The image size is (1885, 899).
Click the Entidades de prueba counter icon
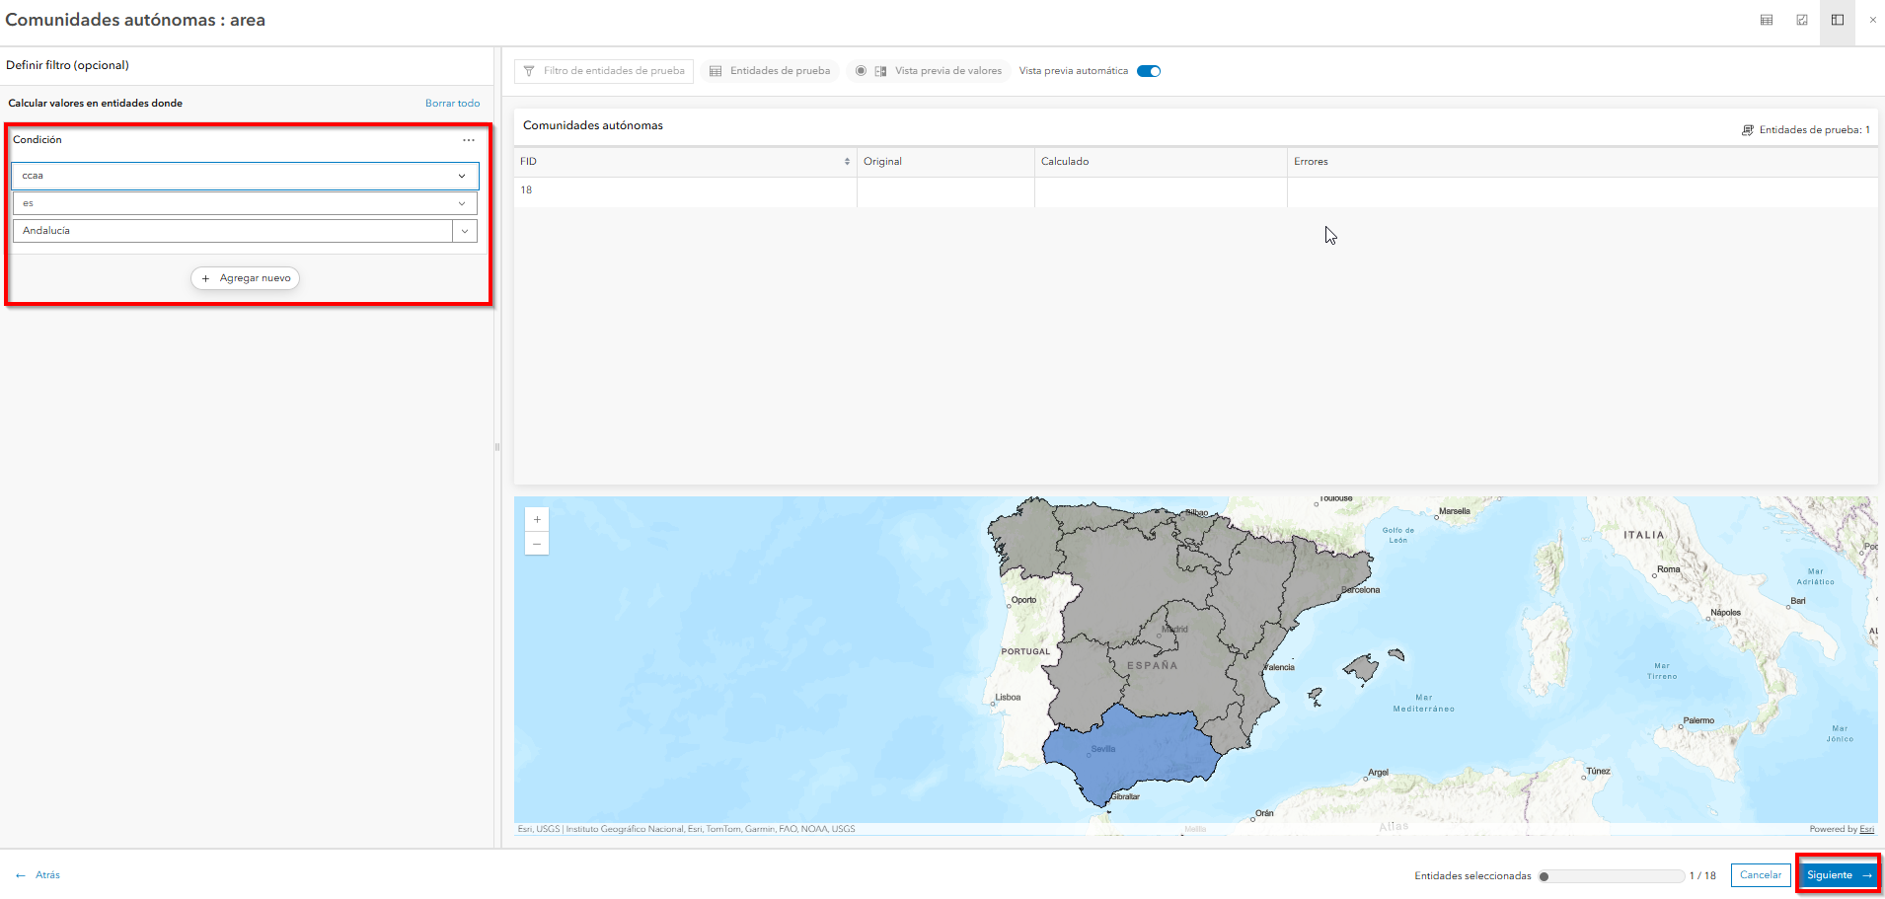pos(1748,130)
